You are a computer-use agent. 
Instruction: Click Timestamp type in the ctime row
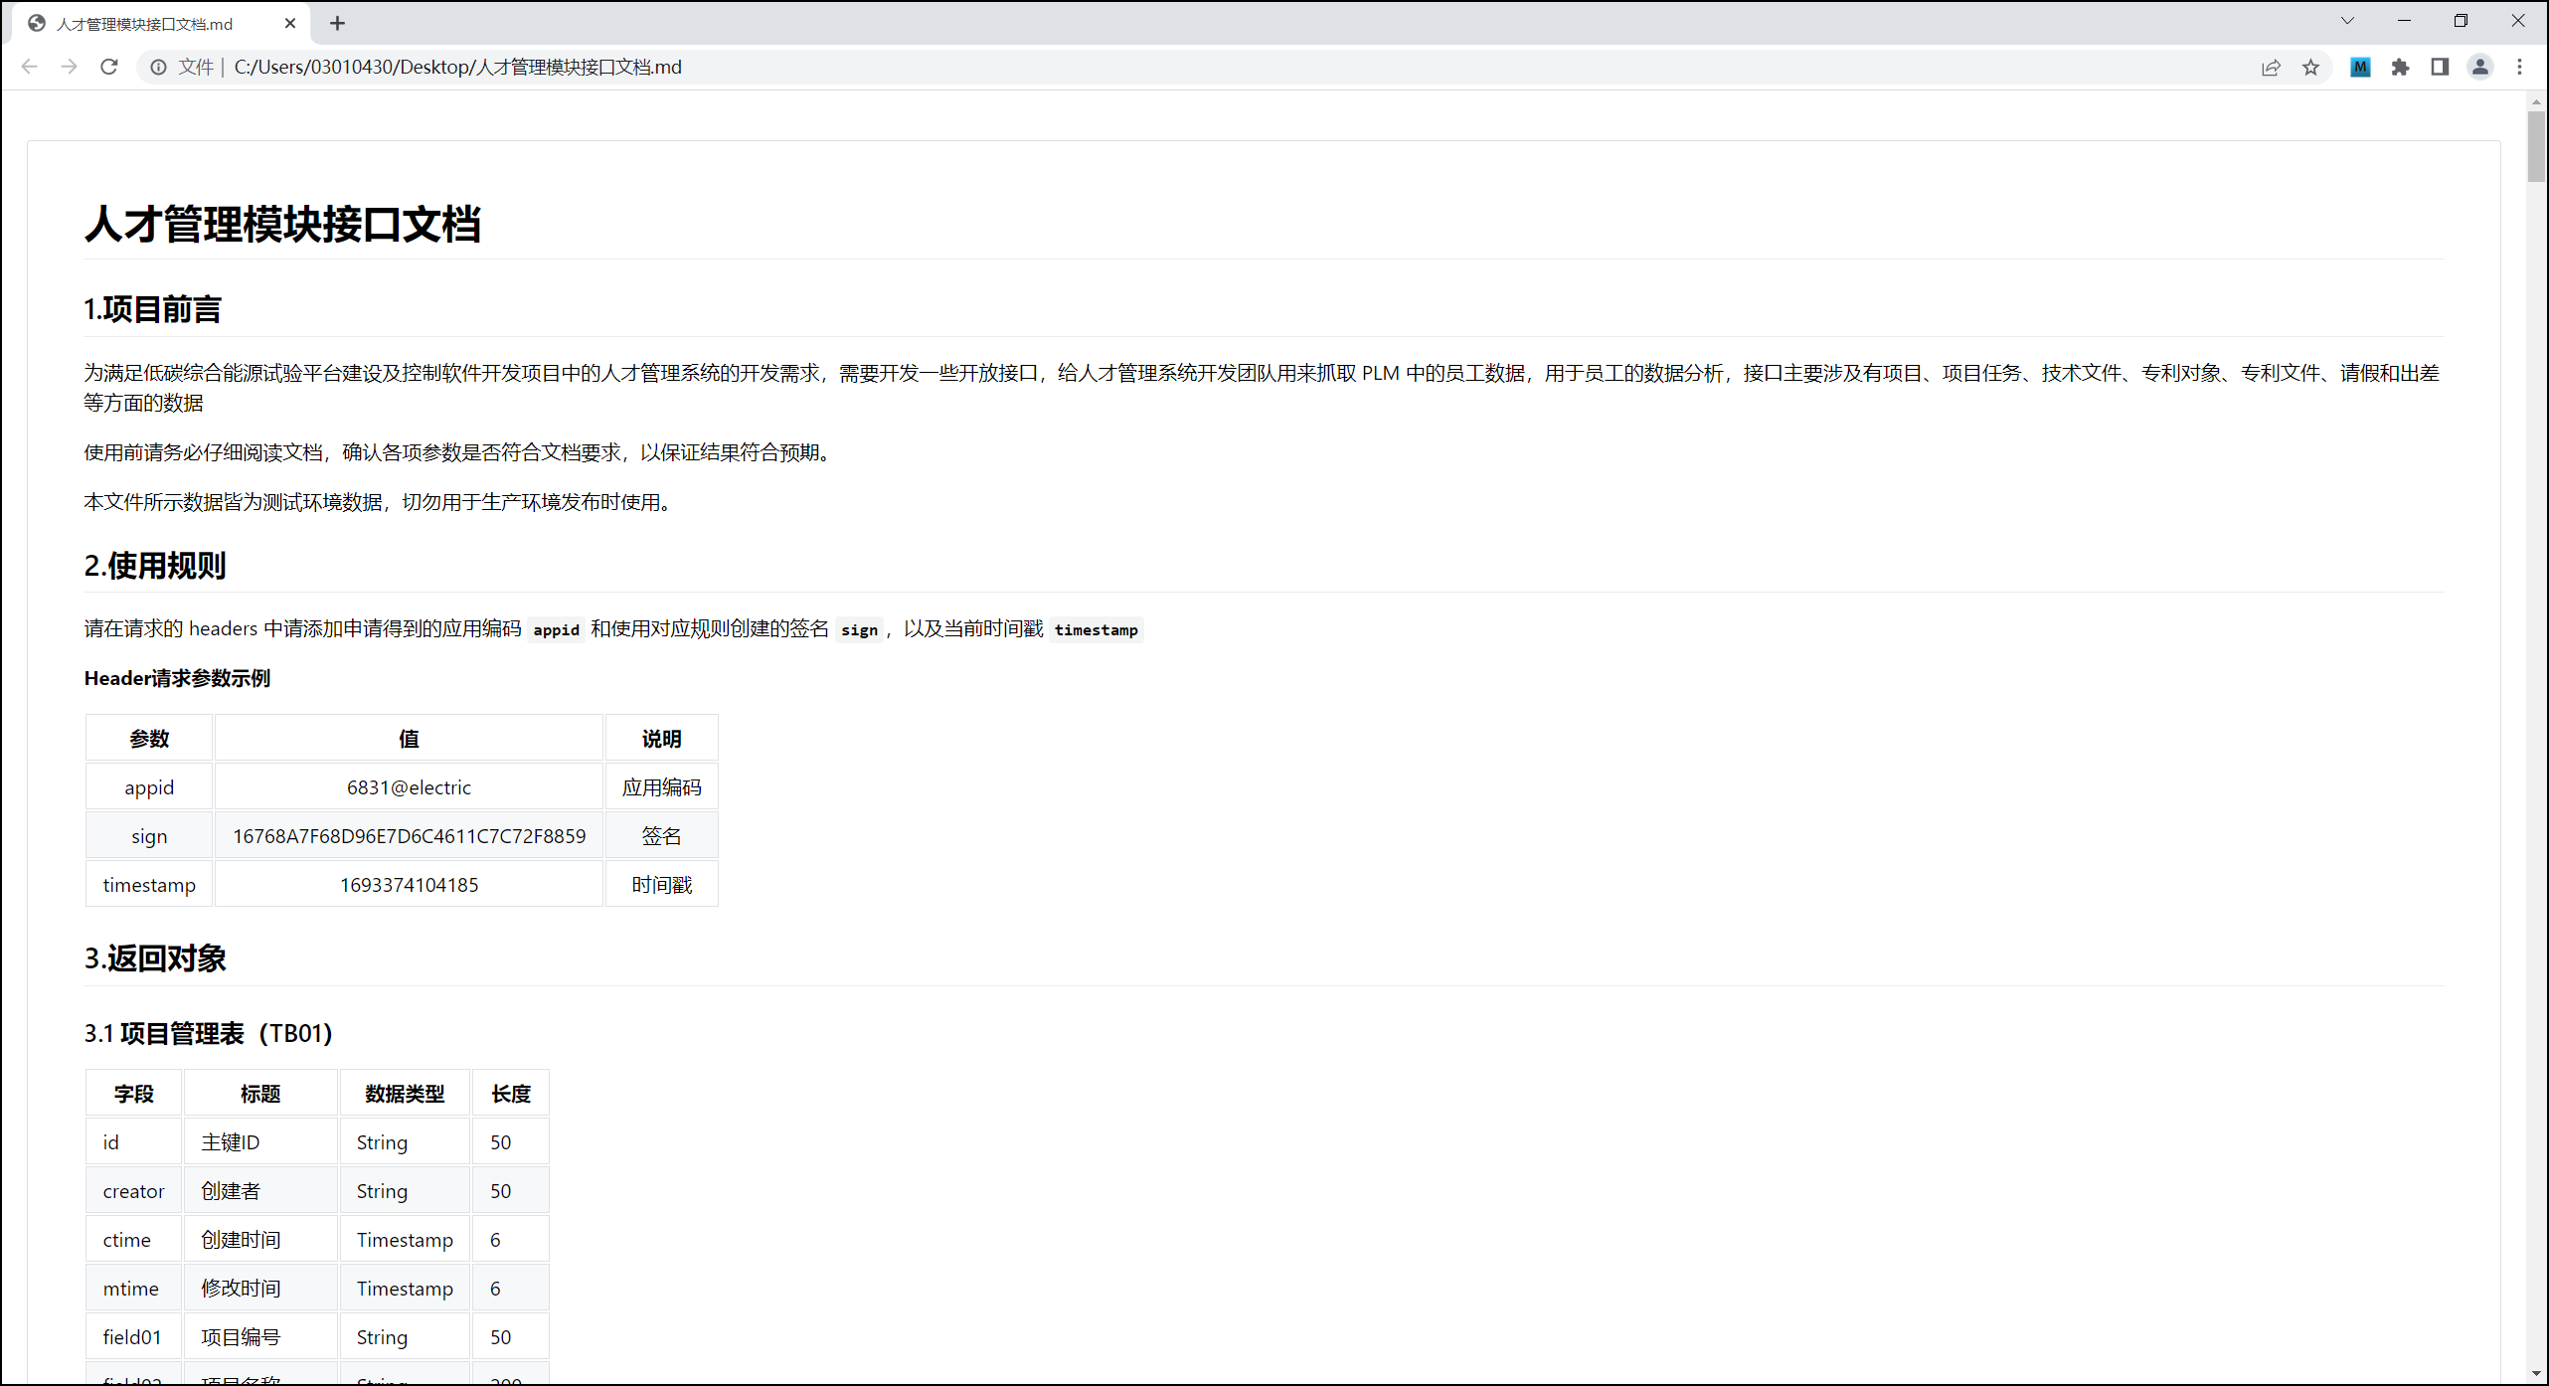tap(405, 1240)
